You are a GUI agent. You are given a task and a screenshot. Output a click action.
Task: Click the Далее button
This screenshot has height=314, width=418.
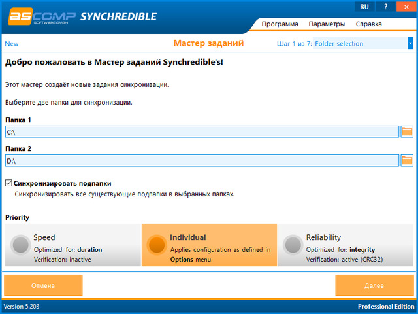coord(374,285)
